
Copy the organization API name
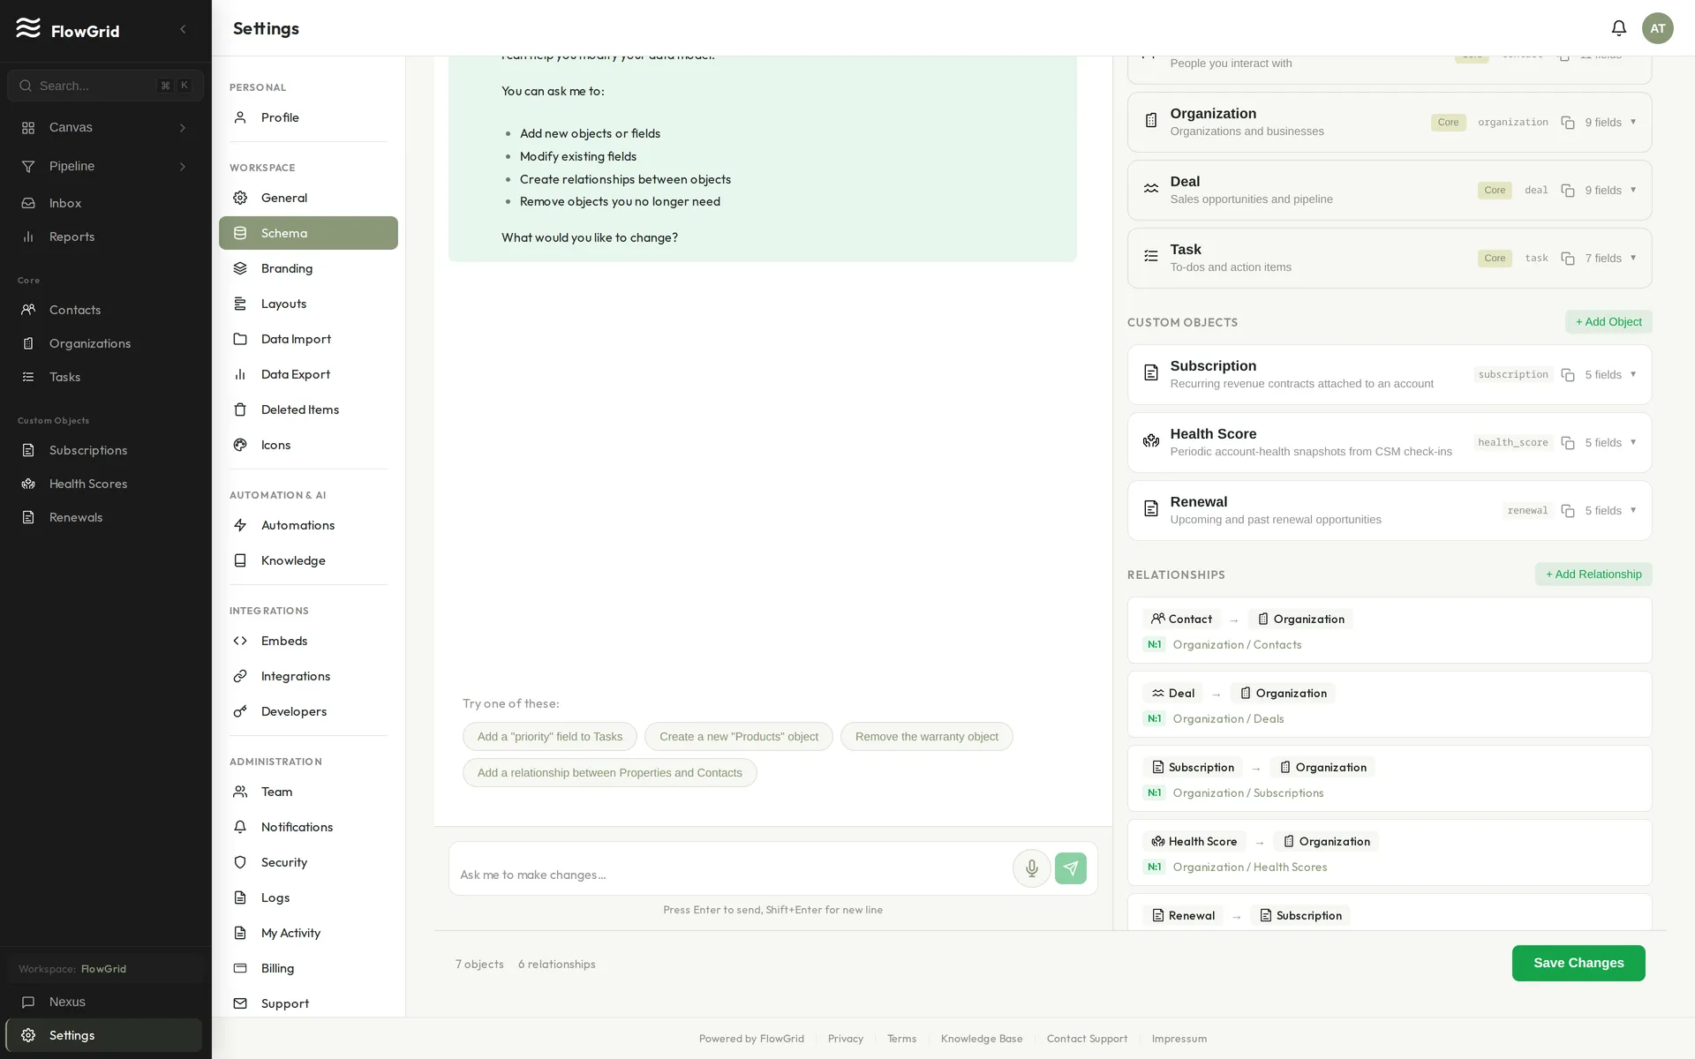(x=1568, y=123)
